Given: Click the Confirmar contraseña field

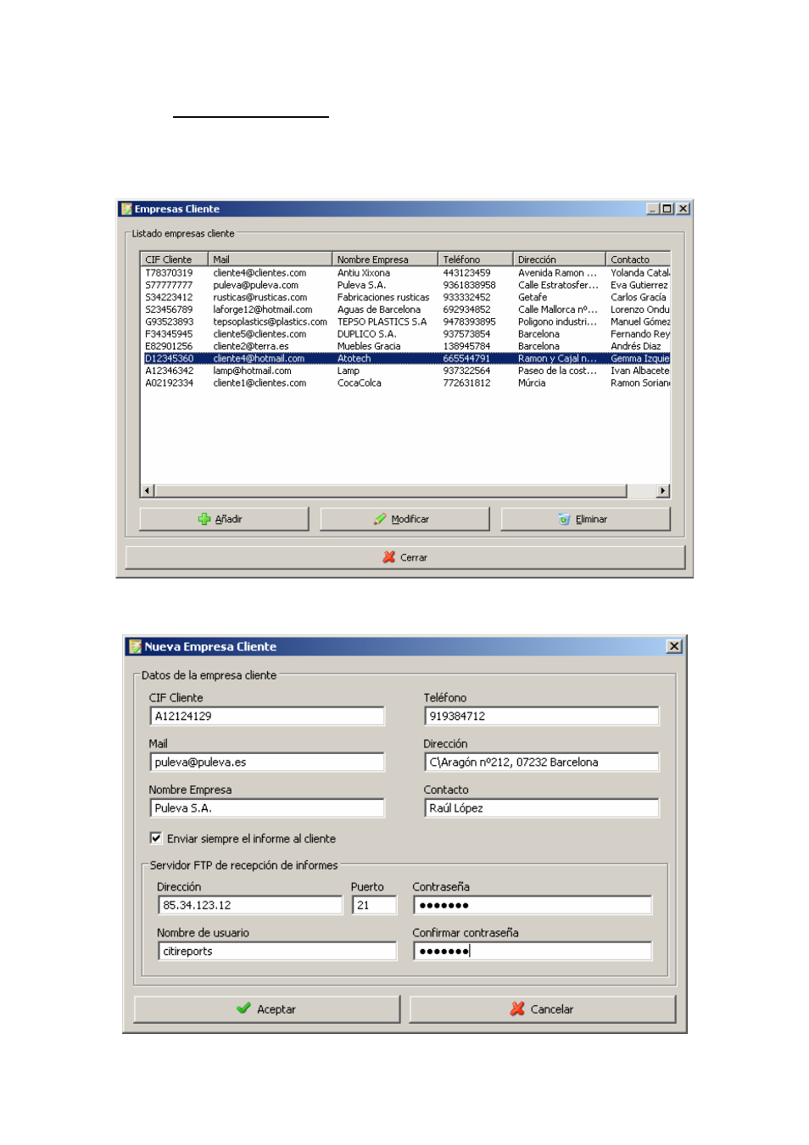Looking at the screenshot, I should tap(533, 951).
